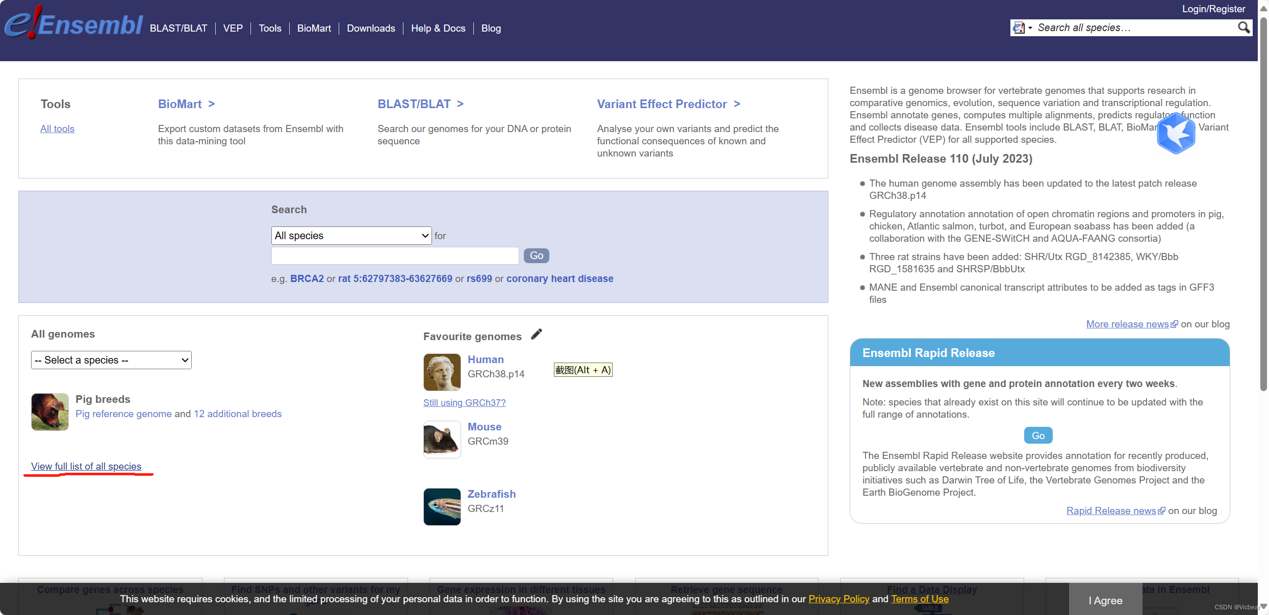The image size is (1269, 615).
Task: Click the Ensembl logo in header
Action: (74, 24)
